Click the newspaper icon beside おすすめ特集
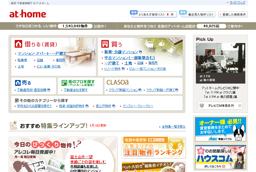Viewport: 256px width, 172px height. pos(13,125)
